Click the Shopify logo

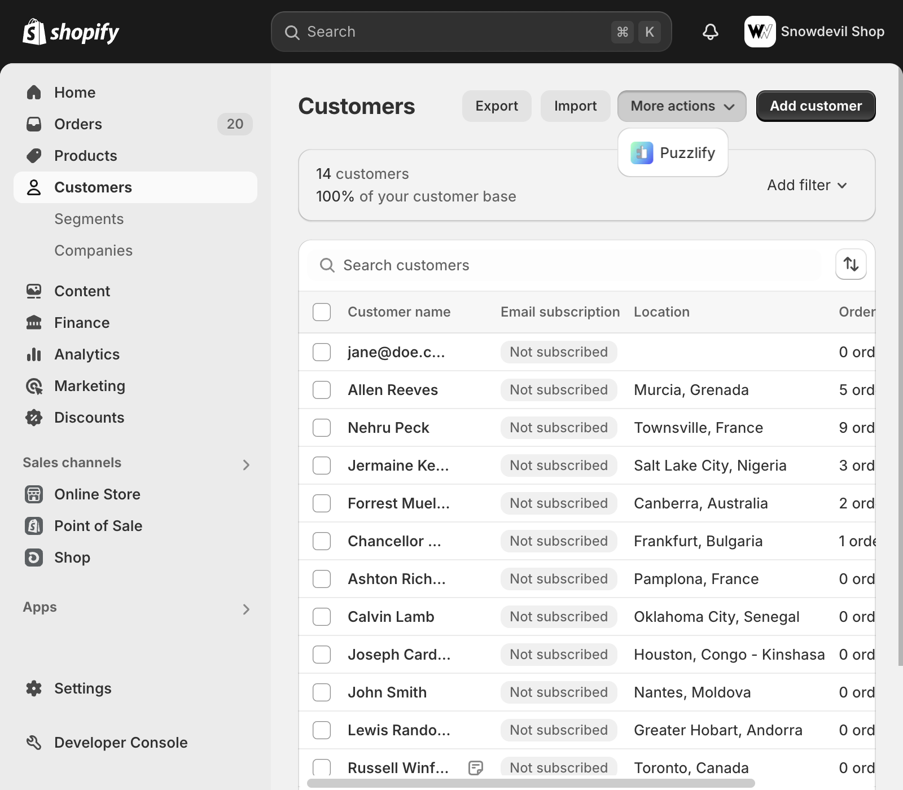click(71, 32)
